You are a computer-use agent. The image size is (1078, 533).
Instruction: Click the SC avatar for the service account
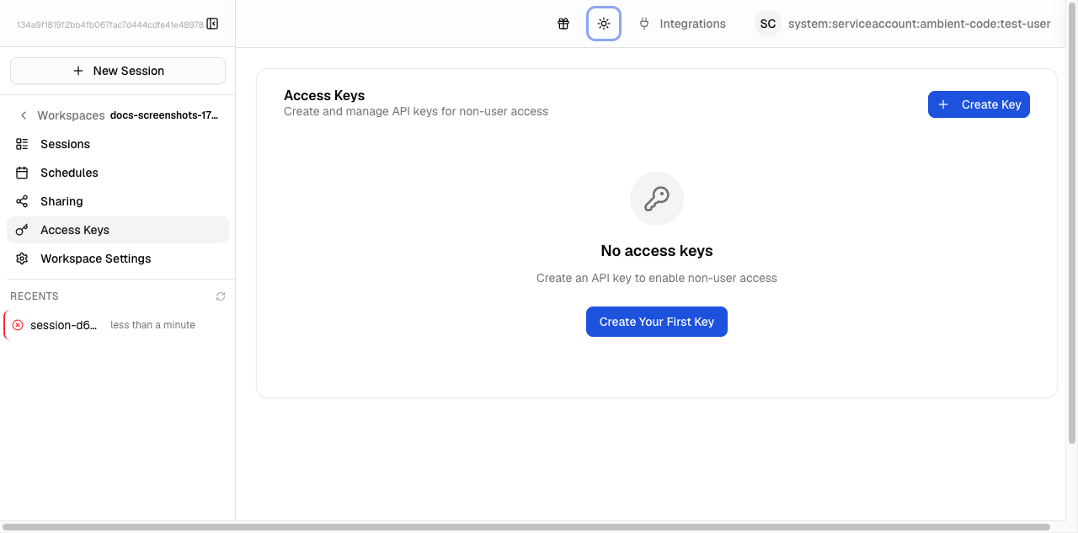767,24
